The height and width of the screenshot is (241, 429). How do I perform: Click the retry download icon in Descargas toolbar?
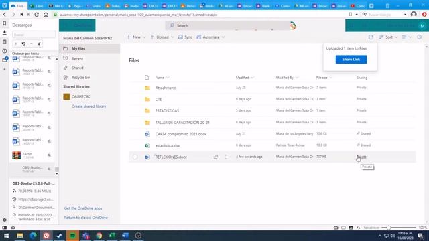(x=24, y=44)
